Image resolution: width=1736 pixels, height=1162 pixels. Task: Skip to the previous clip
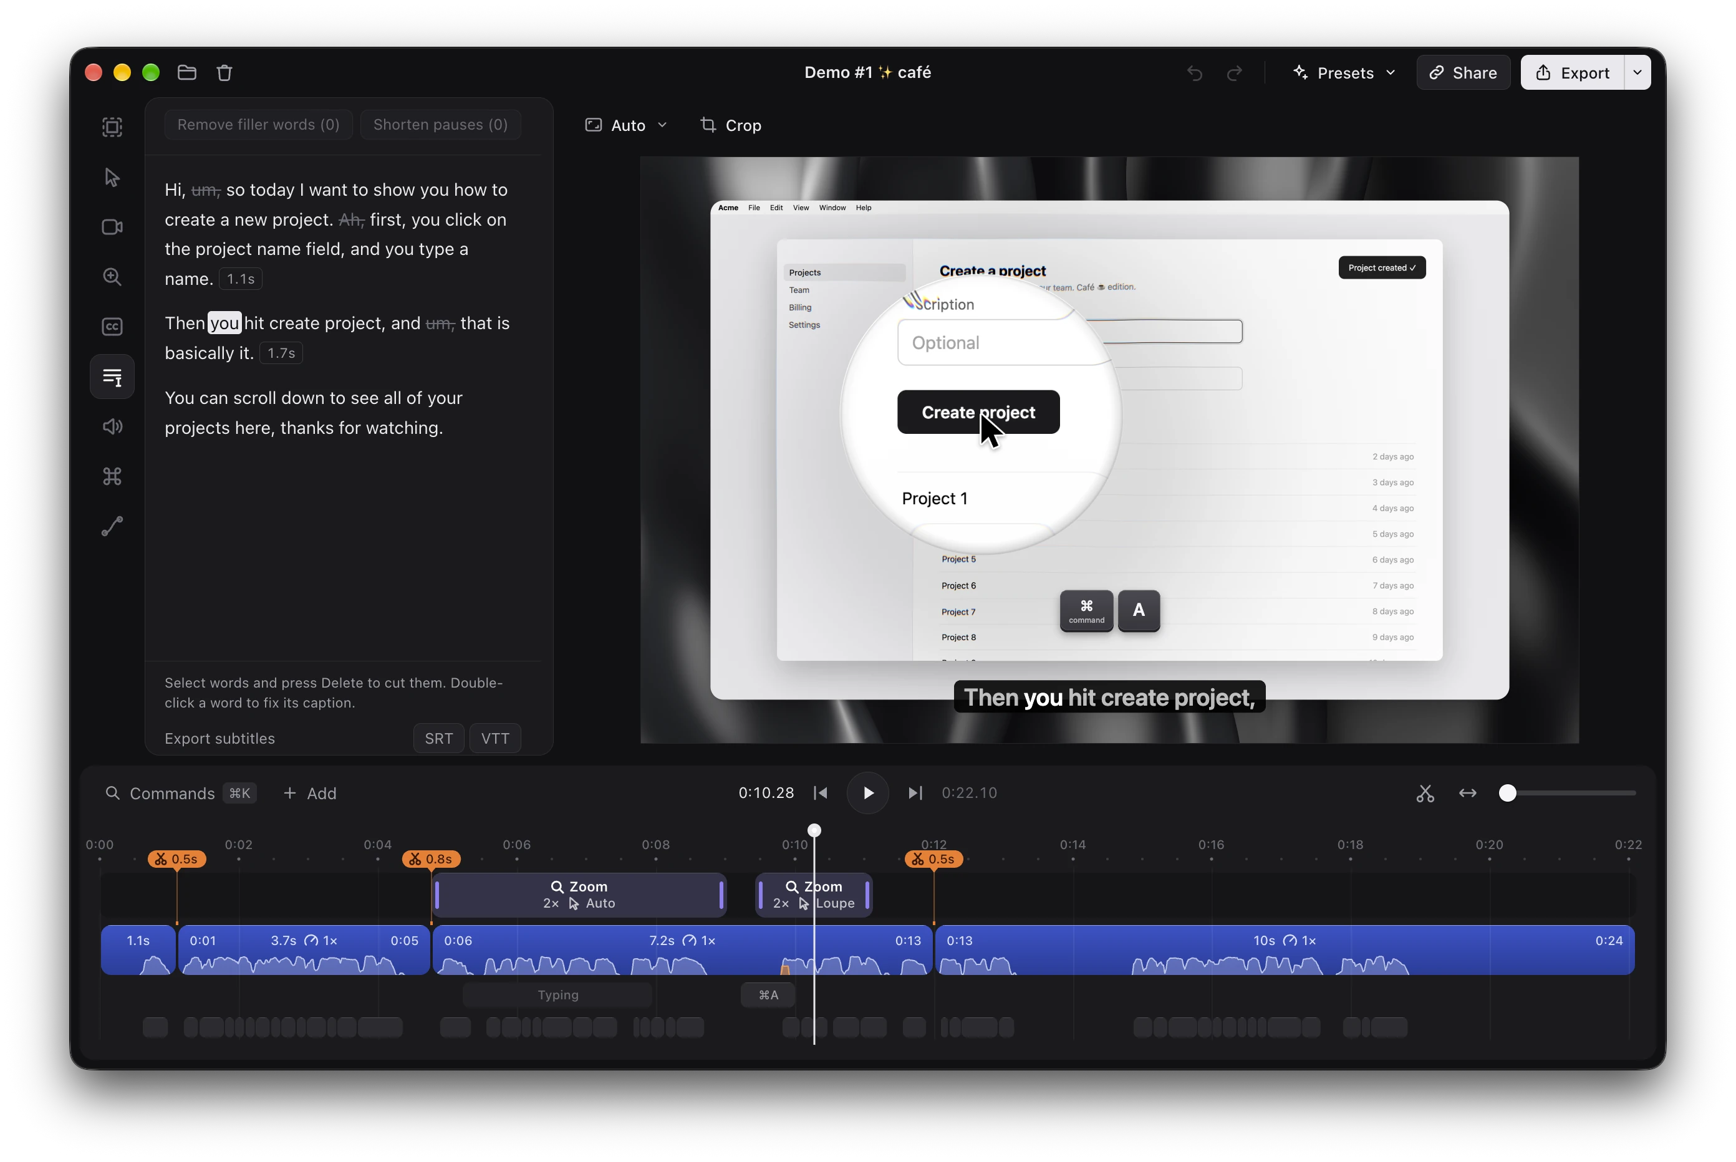click(x=821, y=793)
